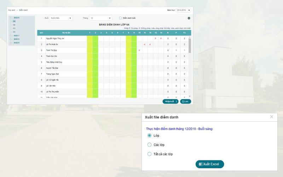Click student name Lê Văn Hân
Image resolution: width=283 pixels, height=177 pixels.
[51, 86]
